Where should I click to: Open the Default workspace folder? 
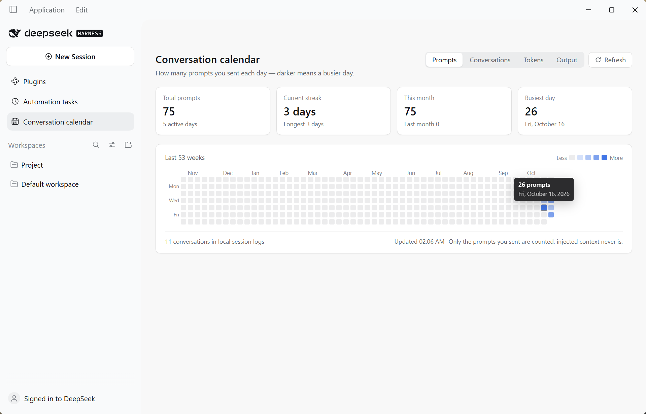pos(70,184)
